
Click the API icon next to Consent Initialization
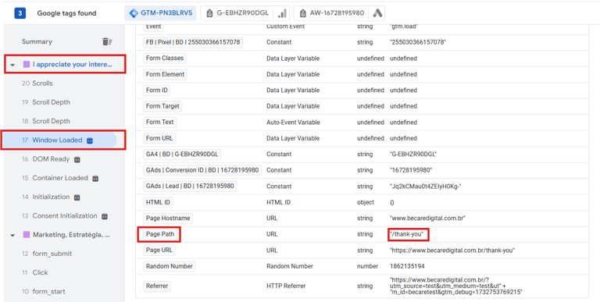(x=105, y=216)
